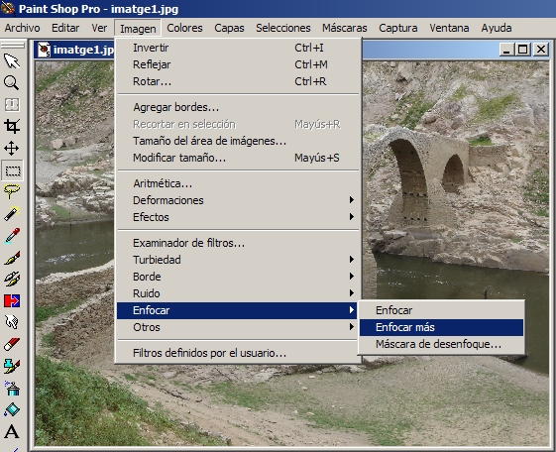This screenshot has height=452, width=556.
Task: Select the Dropper color picker tool
Action: 12,236
